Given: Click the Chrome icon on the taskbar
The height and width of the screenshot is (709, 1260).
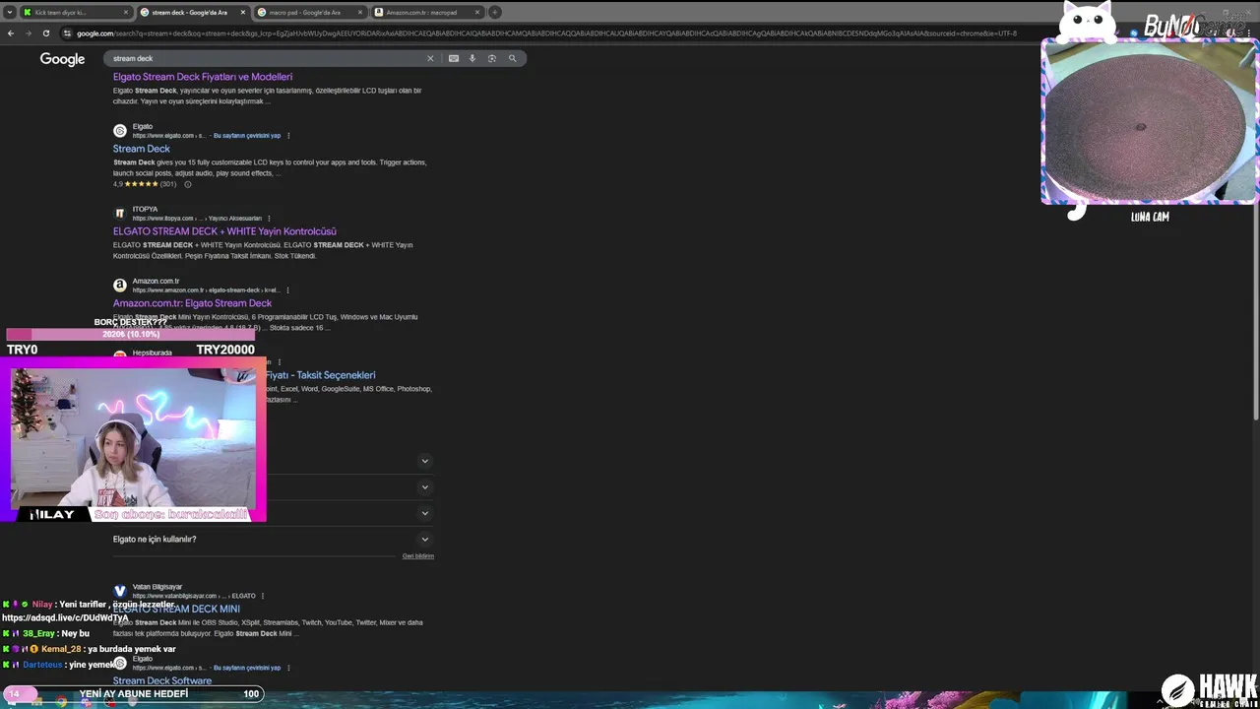Looking at the screenshot, I should coord(61,702).
